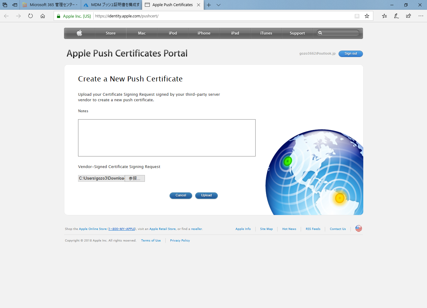Screen dimensions: 427x308
Task: Set these tabs aside
Action: pyautogui.click(x=15, y=5)
